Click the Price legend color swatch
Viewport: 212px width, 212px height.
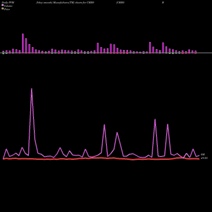click(3, 9)
